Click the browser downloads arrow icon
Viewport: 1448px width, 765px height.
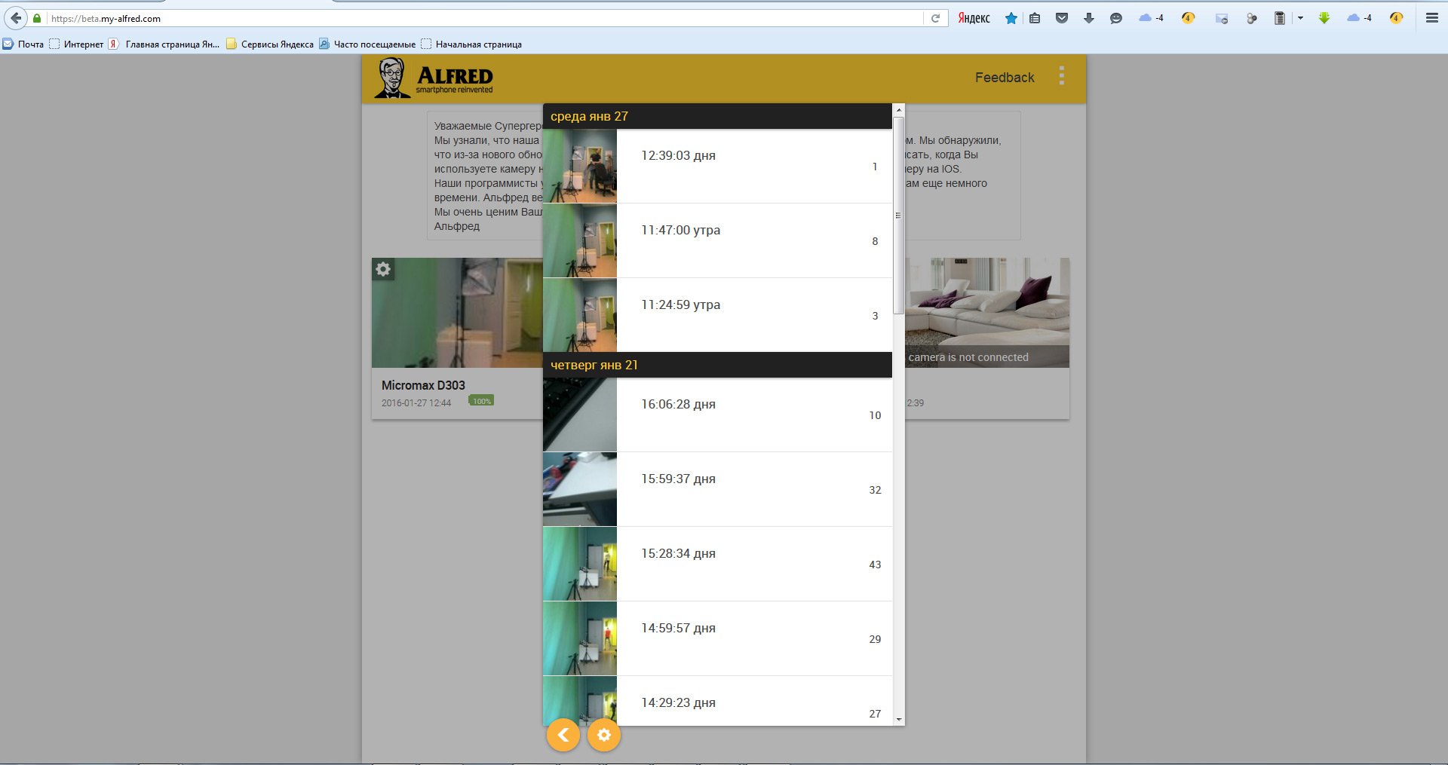coord(1088,18)
